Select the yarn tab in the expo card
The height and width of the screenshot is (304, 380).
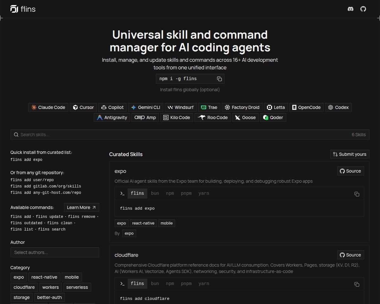click(204, 193)
